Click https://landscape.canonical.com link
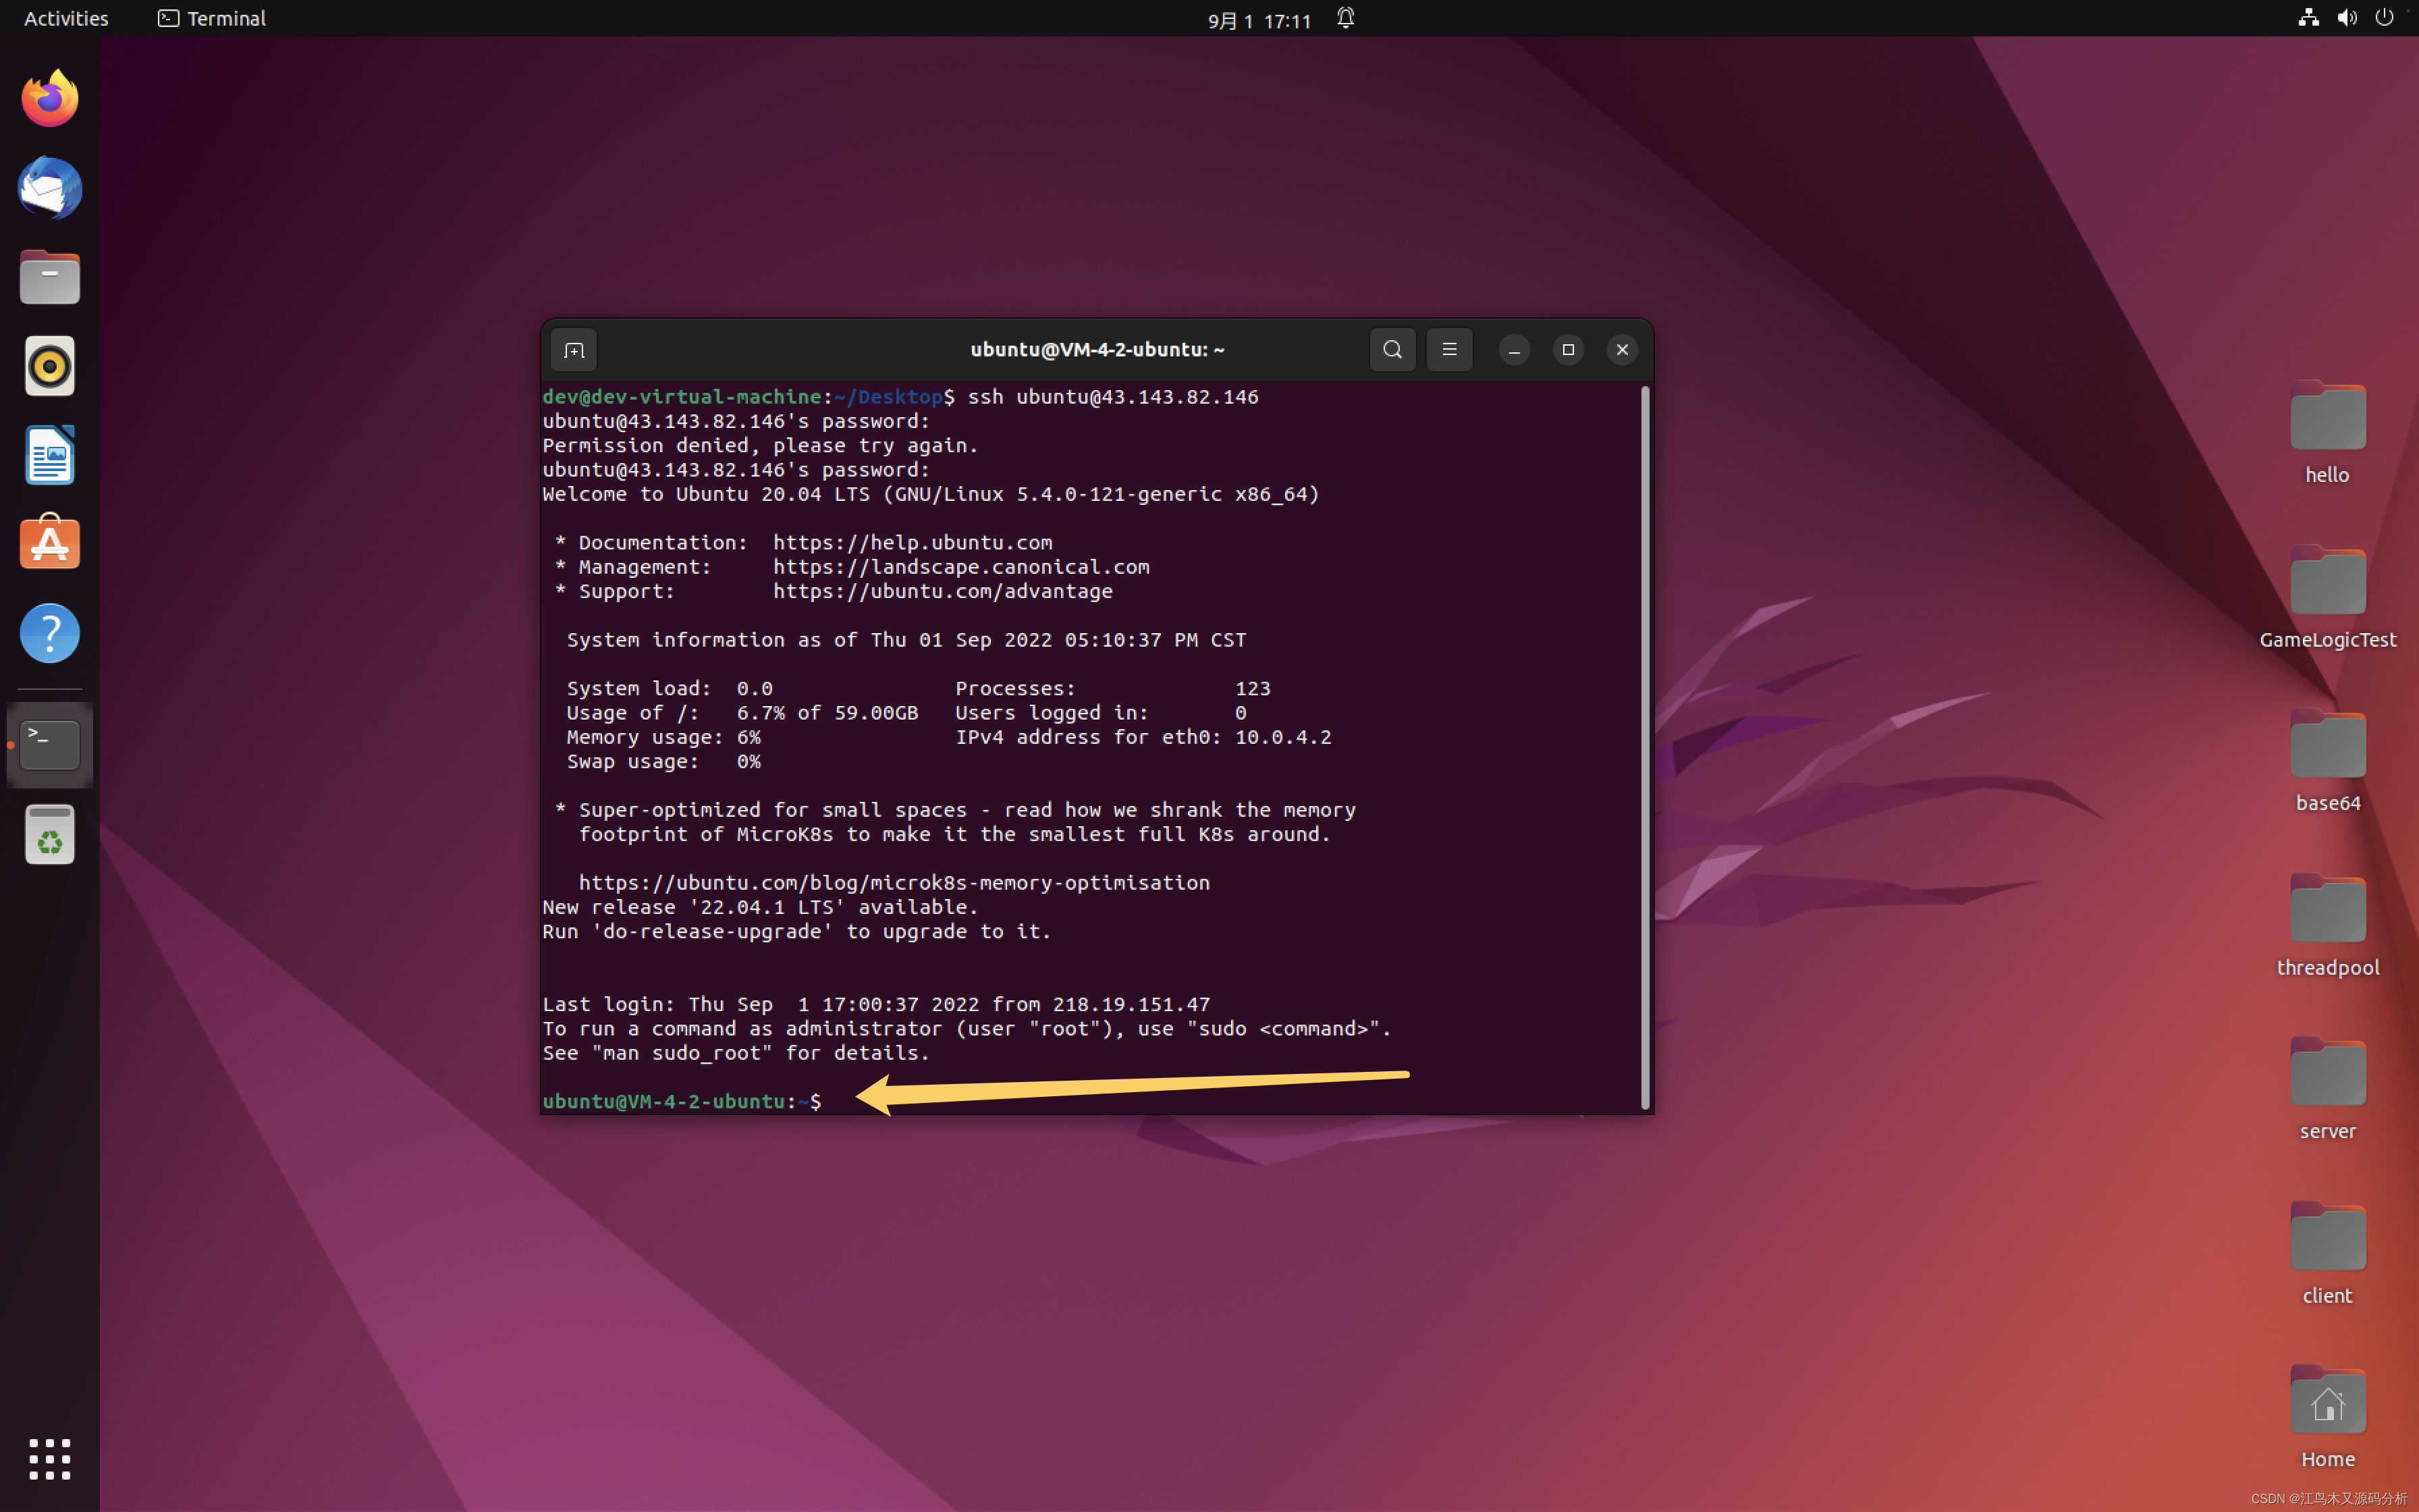This screenshot has width=2419, height=1512. tap(960, 567)
